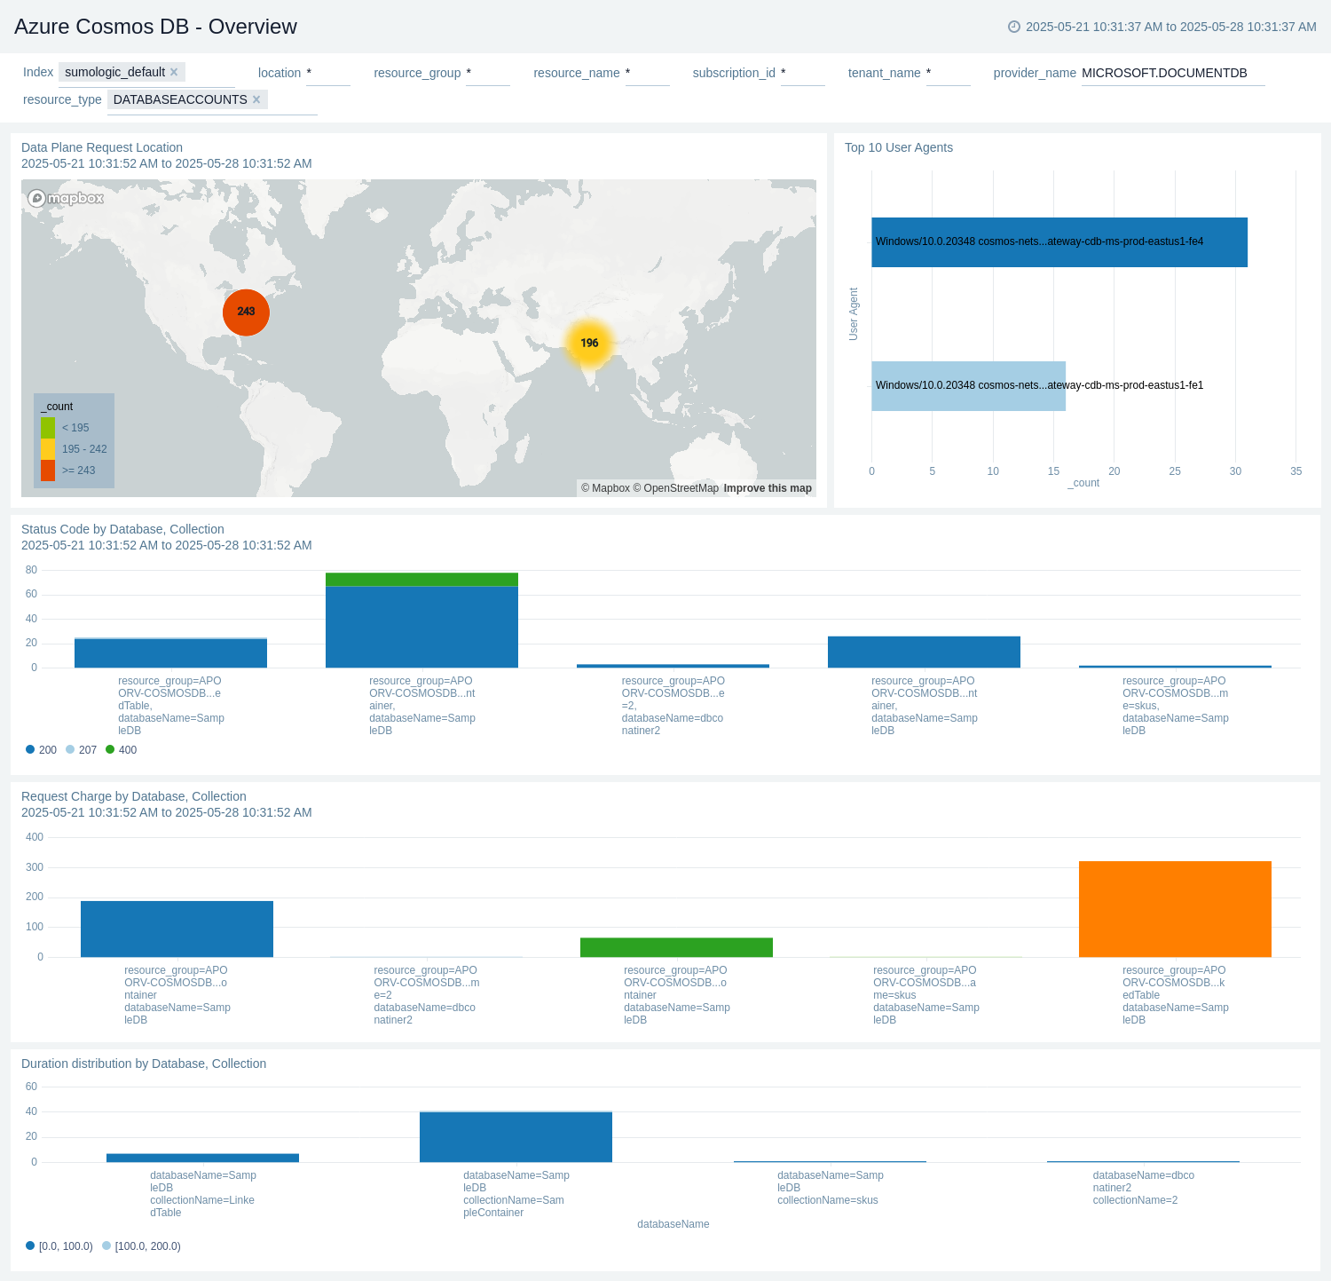Edit the location filter field
1331x1281 pixels.
click(328, 74)
